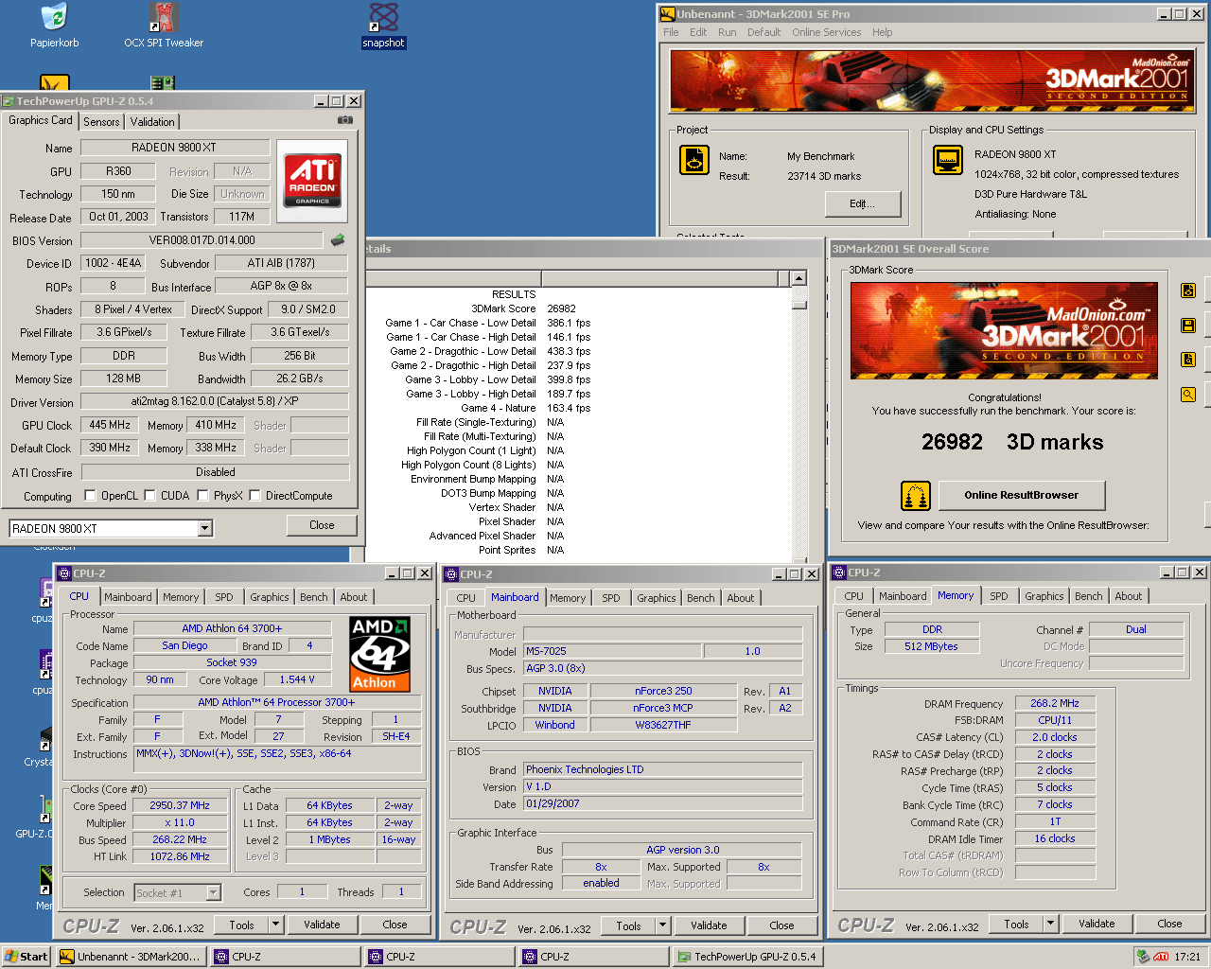
Task: Click the ATI Radeon Graphics logo in GPU-Z
Action: coord(312,181)
